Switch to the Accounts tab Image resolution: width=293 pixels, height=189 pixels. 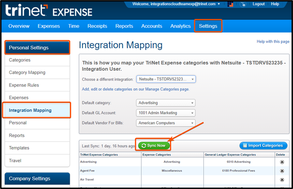pos(152,26)
